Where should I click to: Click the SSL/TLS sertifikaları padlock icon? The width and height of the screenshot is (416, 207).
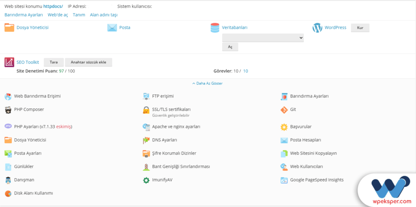point(146,110)
